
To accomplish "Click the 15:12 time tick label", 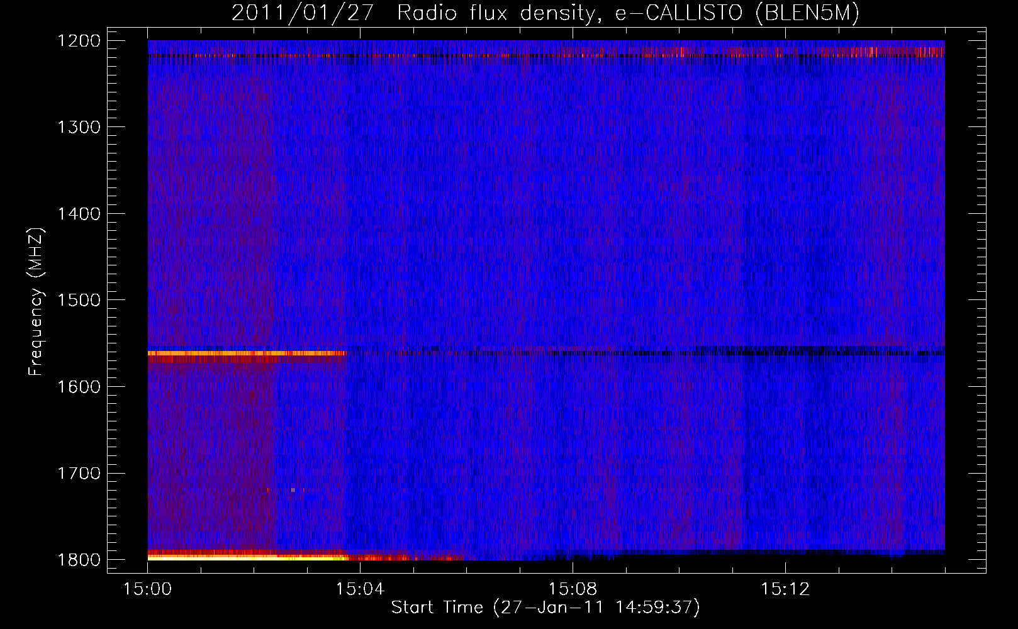I will click(x=785, y=589).
